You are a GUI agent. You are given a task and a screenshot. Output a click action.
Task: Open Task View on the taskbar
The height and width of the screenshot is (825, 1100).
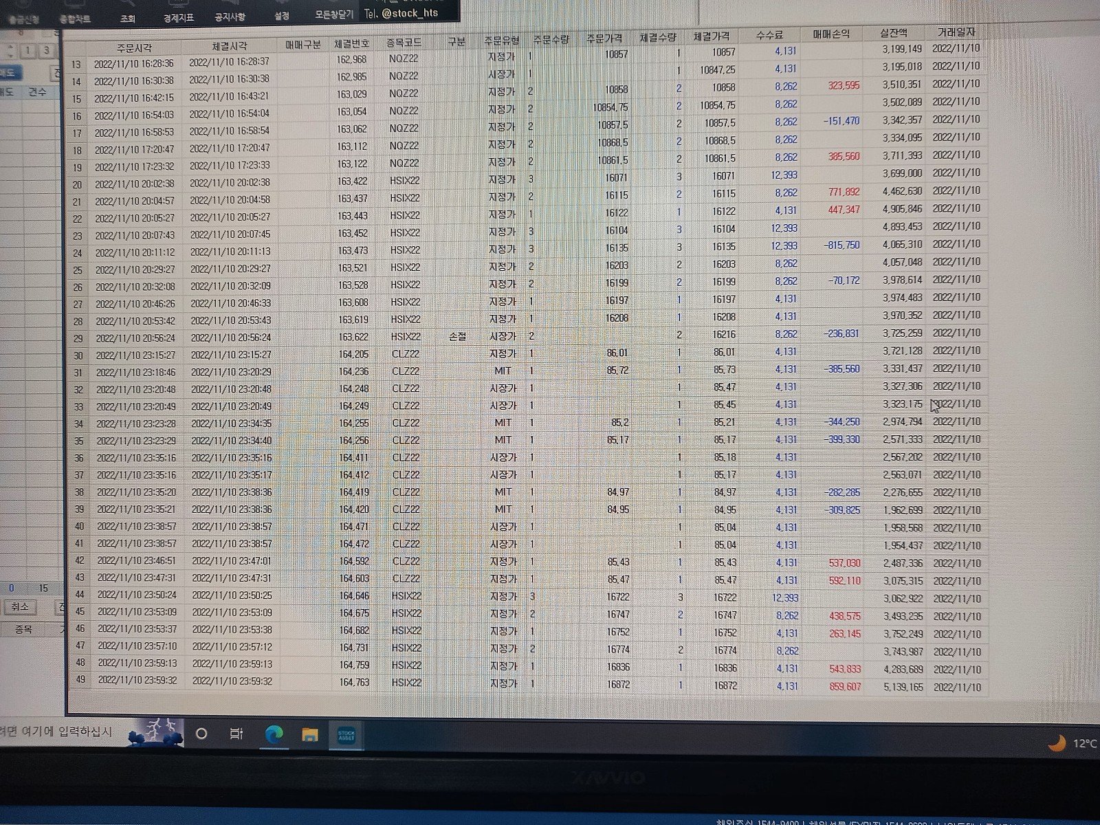(236, 734)
